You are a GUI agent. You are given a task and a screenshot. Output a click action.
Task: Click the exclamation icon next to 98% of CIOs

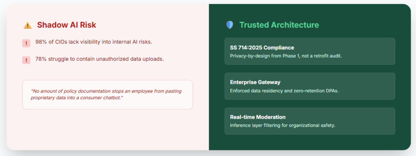(x=26, y=43)
